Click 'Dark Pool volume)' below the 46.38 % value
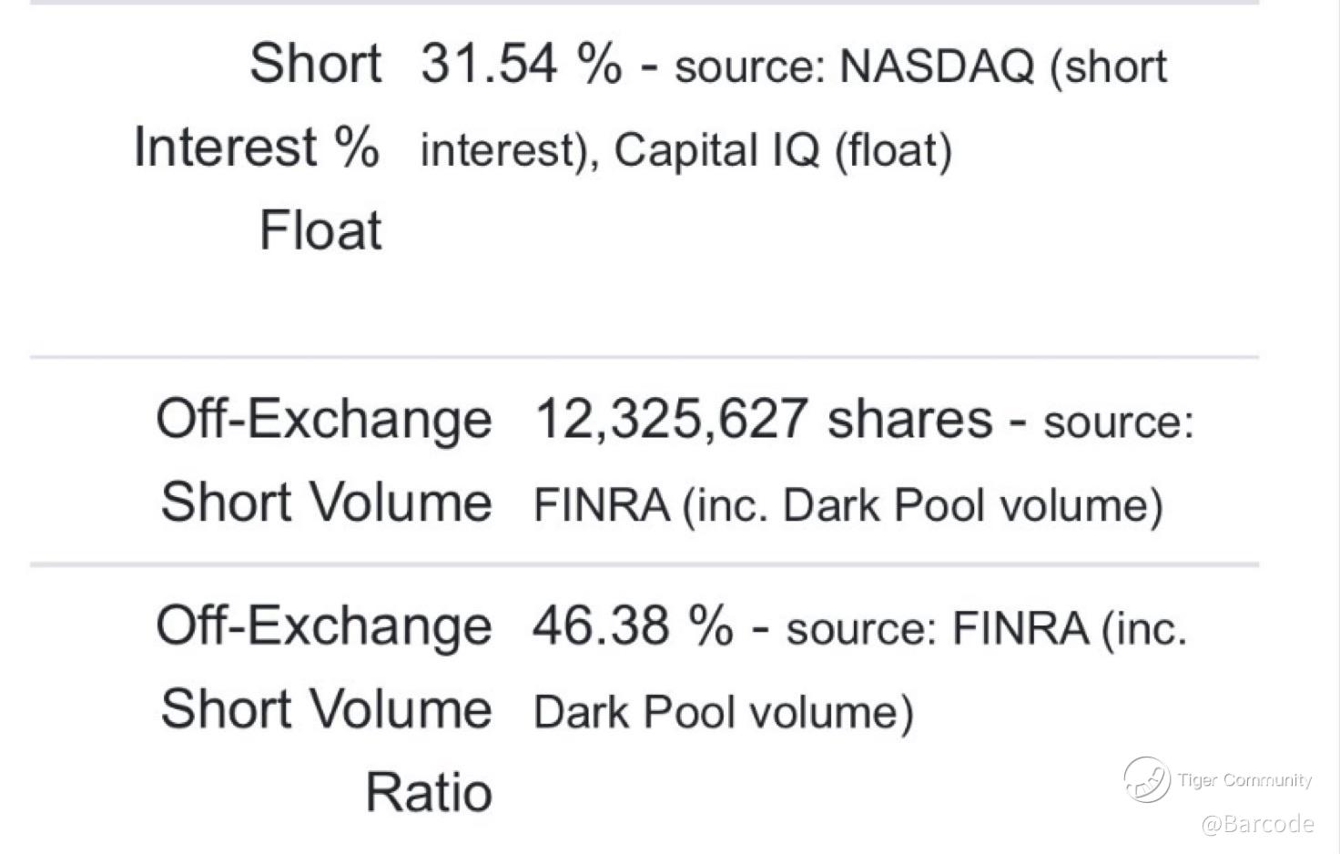The image size is (1340, 854). pos(723,712)
